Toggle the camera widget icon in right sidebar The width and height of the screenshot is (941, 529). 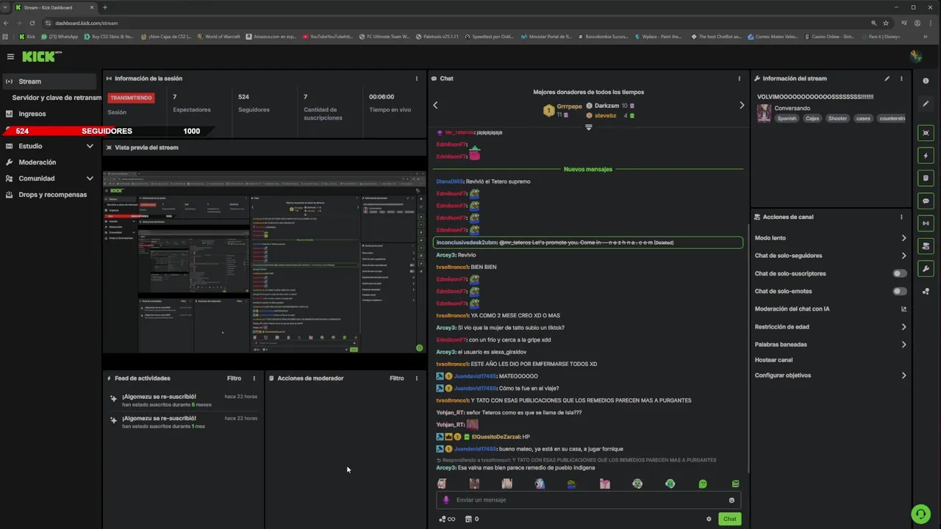tap(926, 246)
